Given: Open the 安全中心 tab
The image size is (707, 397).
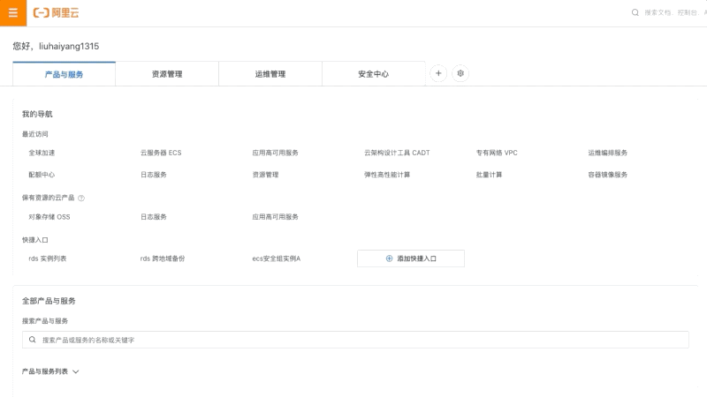Looking at the screenshot, I should coord(373,74).
